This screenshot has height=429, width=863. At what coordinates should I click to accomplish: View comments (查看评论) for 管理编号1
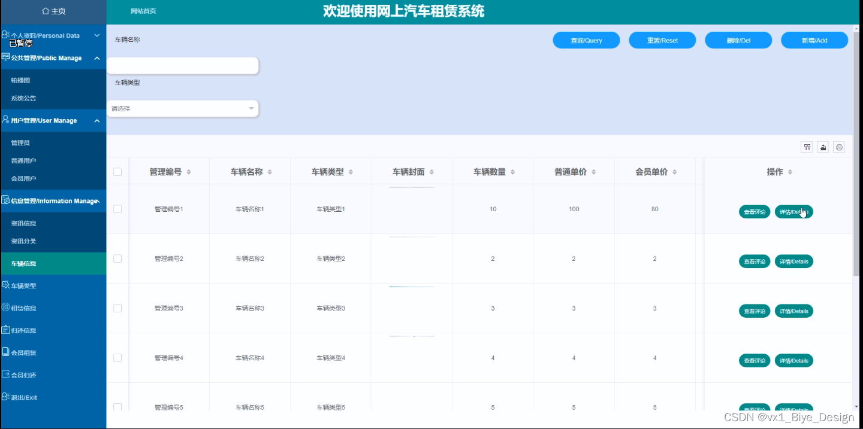coord(755,212)
